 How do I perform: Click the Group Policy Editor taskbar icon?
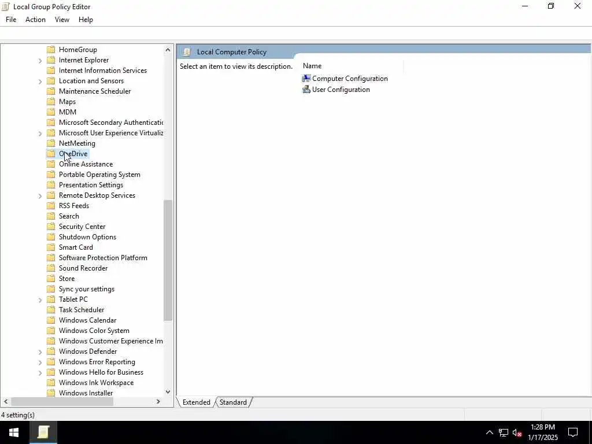coord(43,432)
